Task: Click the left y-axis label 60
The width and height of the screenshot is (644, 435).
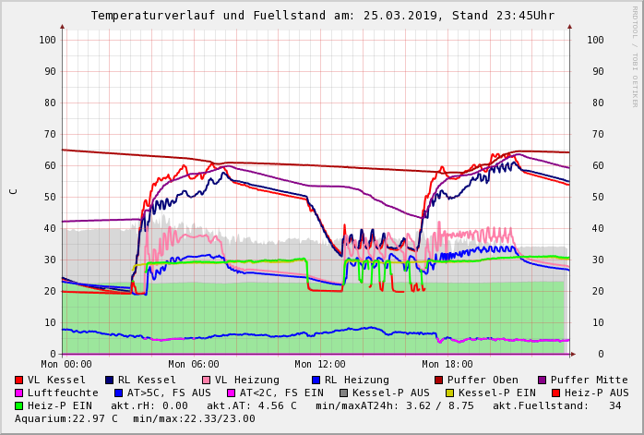Action: [51, 165]
